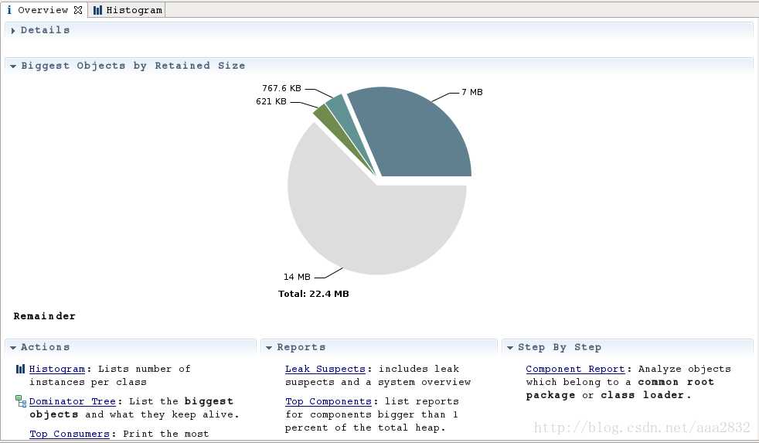759x443 pixels.
Task: Select the Overview tab
Action: 44,10
